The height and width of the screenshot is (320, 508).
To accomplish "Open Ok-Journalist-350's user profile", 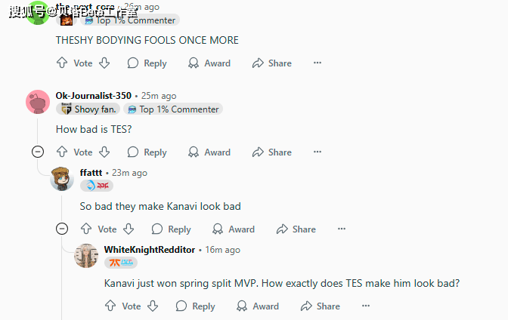I will 94,96.
